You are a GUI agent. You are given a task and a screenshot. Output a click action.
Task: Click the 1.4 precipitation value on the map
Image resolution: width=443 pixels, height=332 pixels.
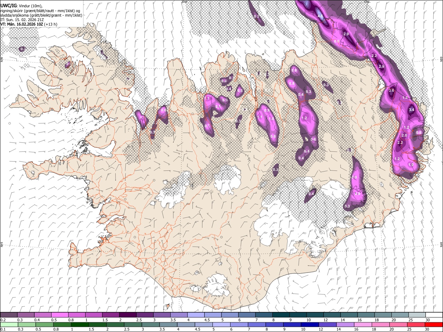coord(405,98)
